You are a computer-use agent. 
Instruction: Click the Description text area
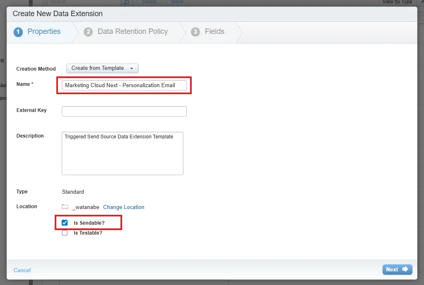click(x=123, y=153)
